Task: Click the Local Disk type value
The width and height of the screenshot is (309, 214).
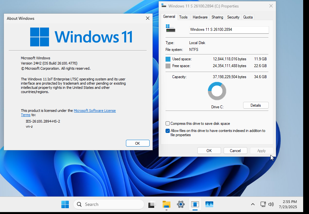Action: pyautogui.click(x=197, y=43)
